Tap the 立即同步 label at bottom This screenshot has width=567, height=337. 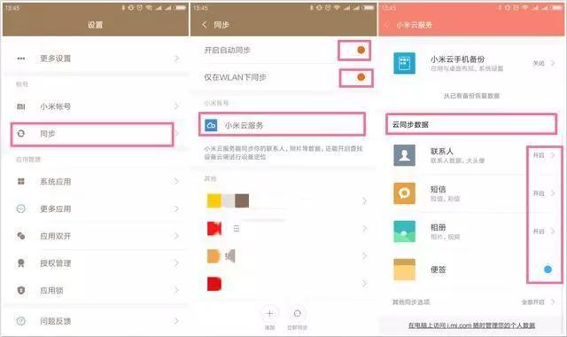pyautogui.click(x=298, y=327)
